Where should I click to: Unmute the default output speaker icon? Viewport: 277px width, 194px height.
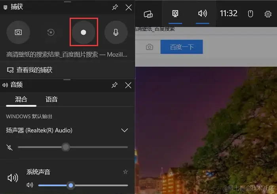click(9, 147)
